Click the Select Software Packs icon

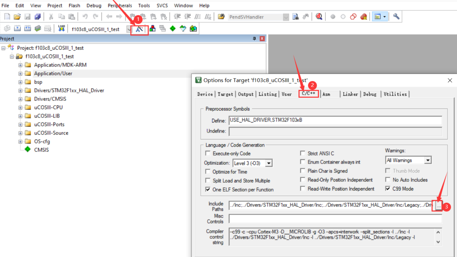pyautogui.click(x=183, y=28)
